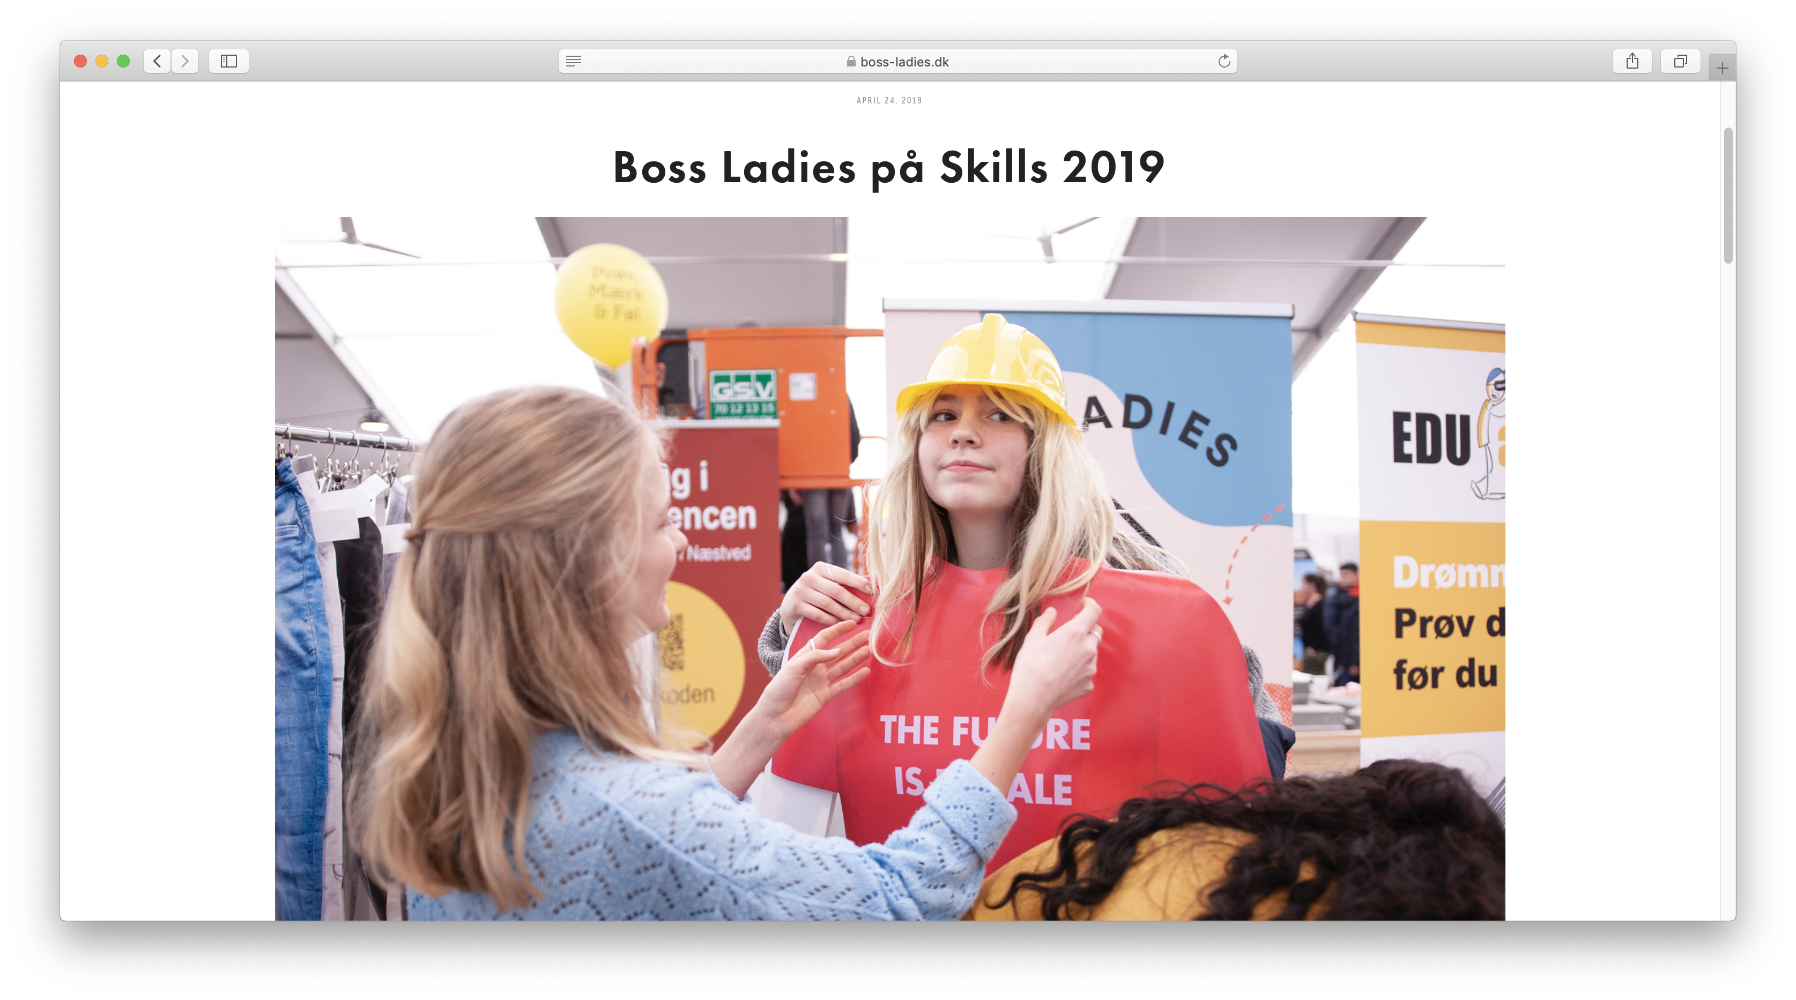Click the April 24, 2019 date label

click(x=889, y=100)
